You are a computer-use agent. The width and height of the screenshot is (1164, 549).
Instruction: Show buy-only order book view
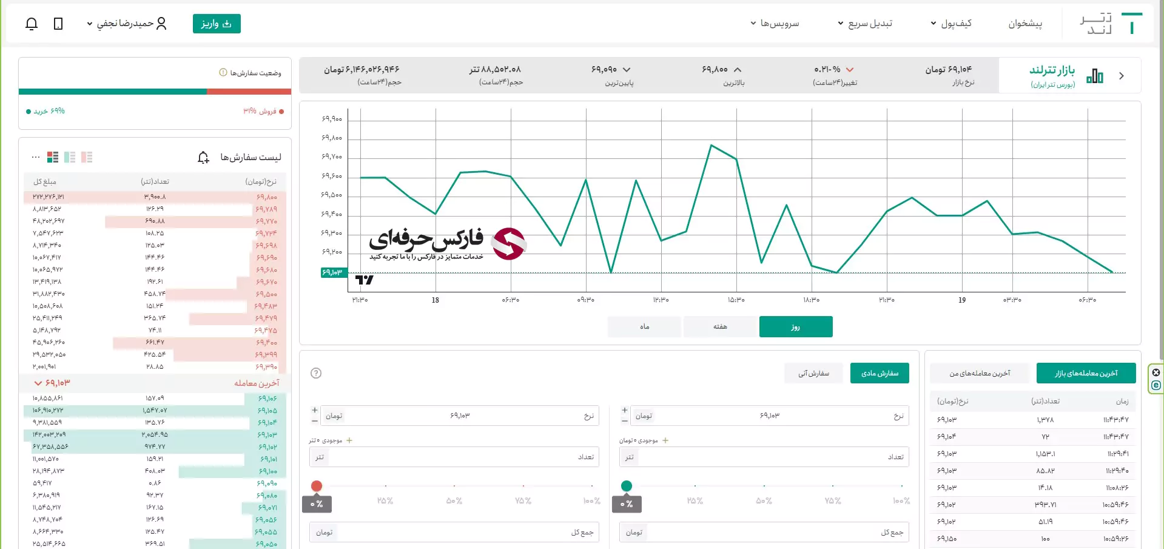pos(70,157)
